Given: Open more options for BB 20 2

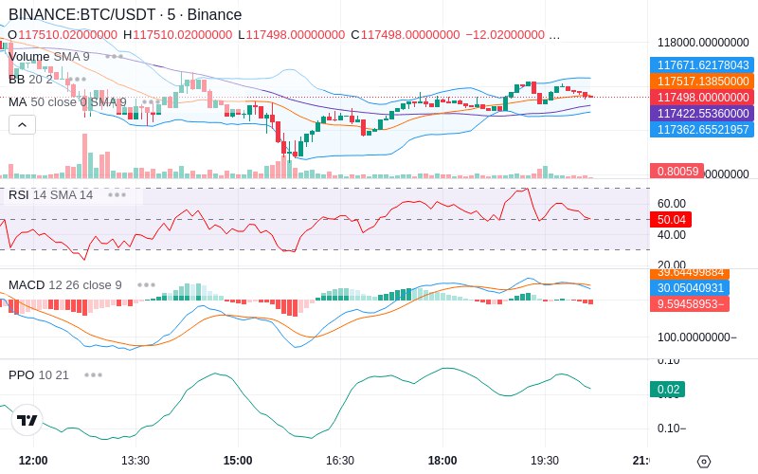Looking at the screenshot, I should tap(78, 80).
